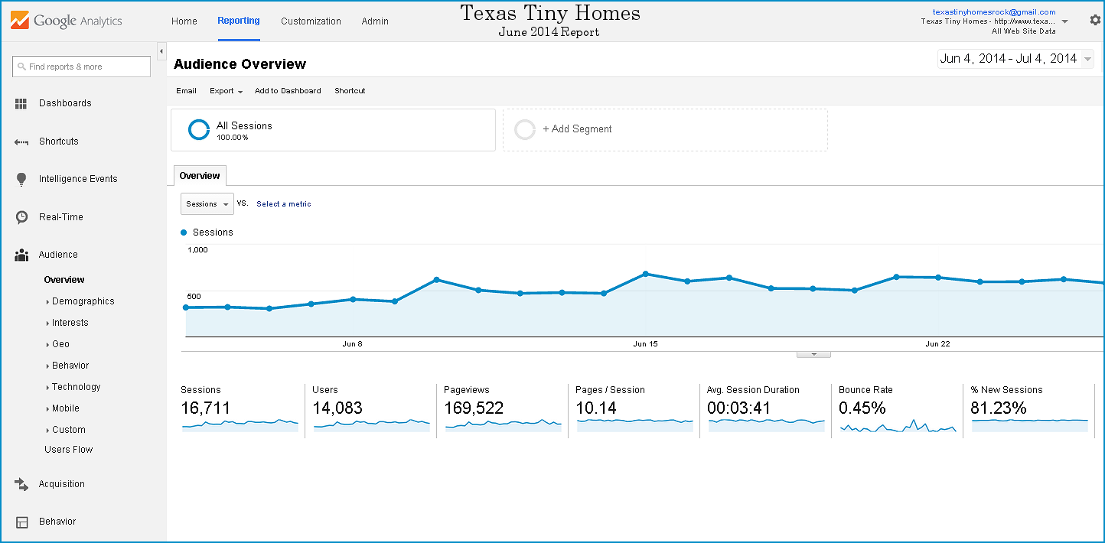Click the empty Add Segment circle
This screenshot has height=543, width=1105.
tap(525, 130)
